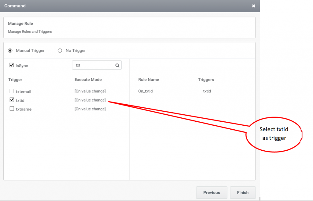Click the Manage Rules and Triggers subtitle
This screenshot has width=313, height=201.
coord(30,31)
